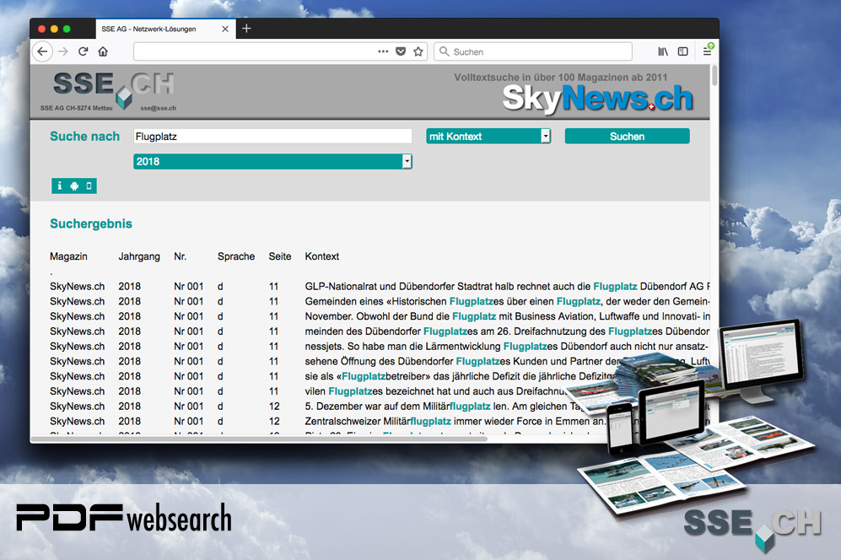Click the mobile phone icon below search
Image resolution: width=841 pixels, height=560 pixels.
[89, 186]
